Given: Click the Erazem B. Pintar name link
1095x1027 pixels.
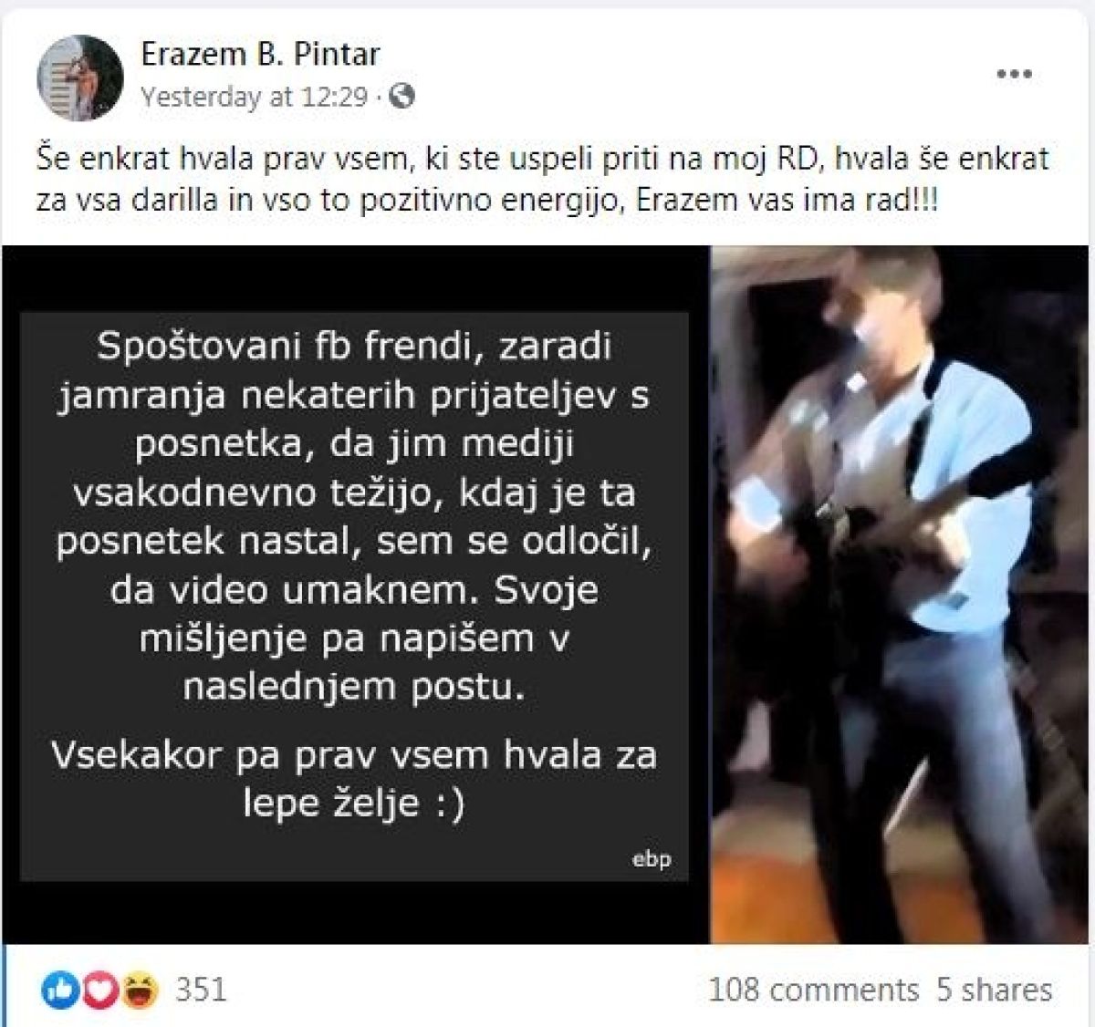Looking at the screenshot, I should pyautogui.click(x=260, y=55).
